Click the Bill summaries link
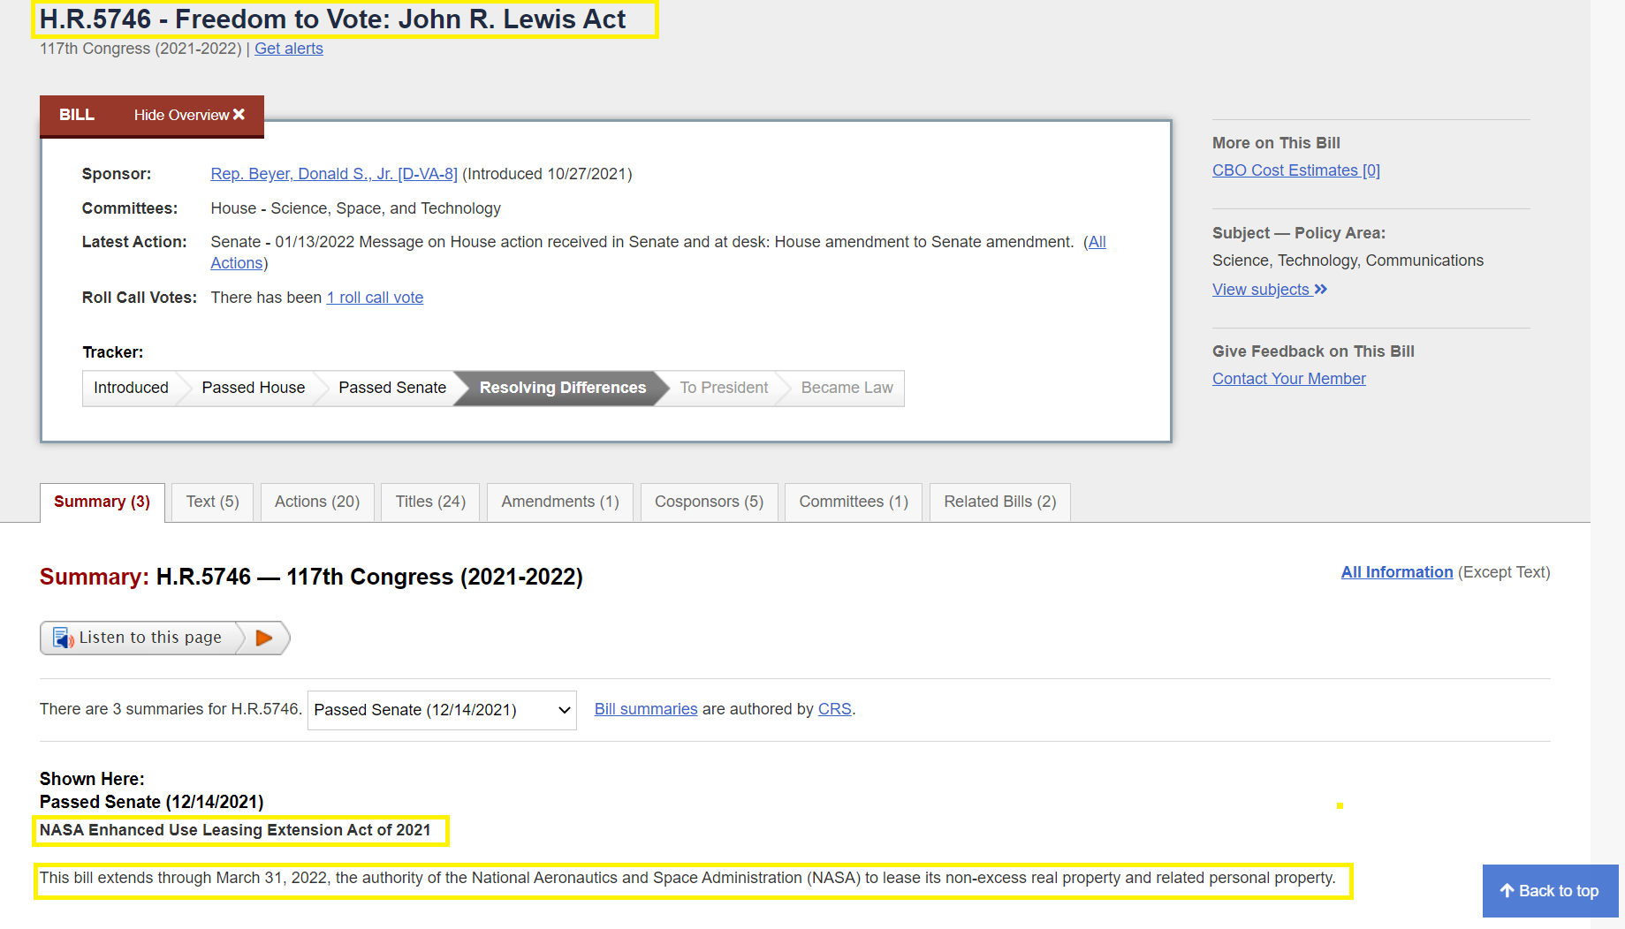 point(646,709)
